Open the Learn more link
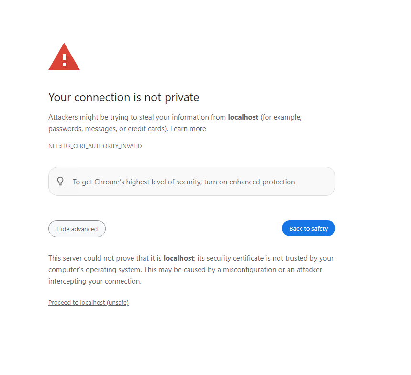411x375 pixels. click(x=188, y=129)
